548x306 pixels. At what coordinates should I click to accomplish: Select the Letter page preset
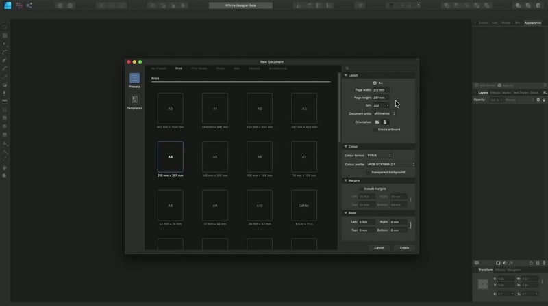point(304,206)
